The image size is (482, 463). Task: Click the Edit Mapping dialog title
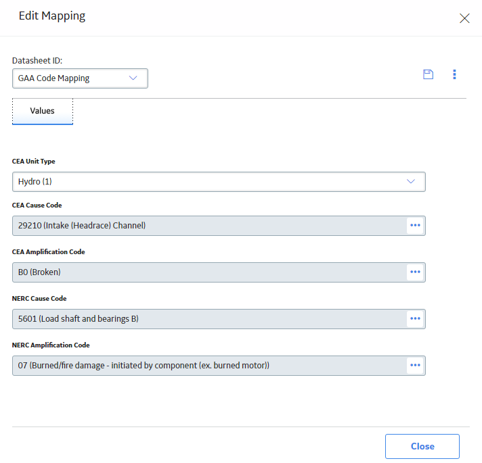[52, 16]
